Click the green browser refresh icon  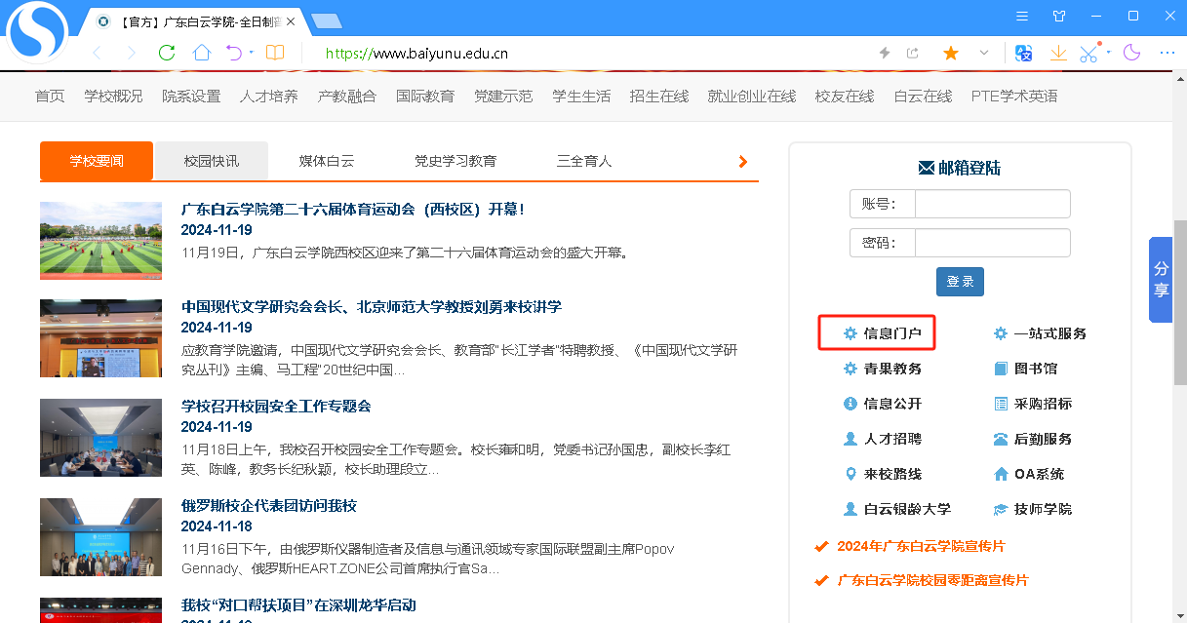tap(167, 53)
